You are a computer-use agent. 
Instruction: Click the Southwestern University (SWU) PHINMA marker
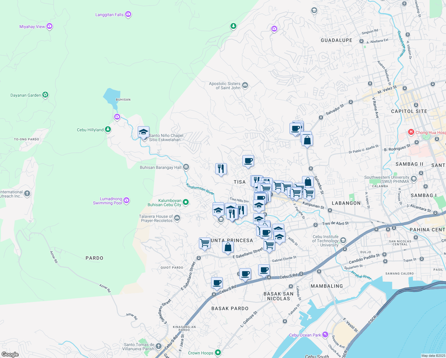click(413, 179)
